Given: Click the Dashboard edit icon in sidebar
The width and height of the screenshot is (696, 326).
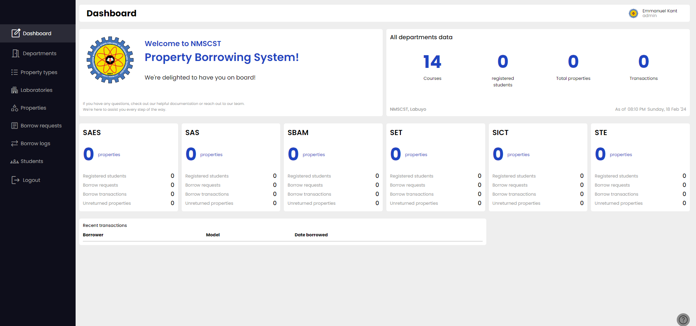Looking at the screenshot, I should click(16, 33).
